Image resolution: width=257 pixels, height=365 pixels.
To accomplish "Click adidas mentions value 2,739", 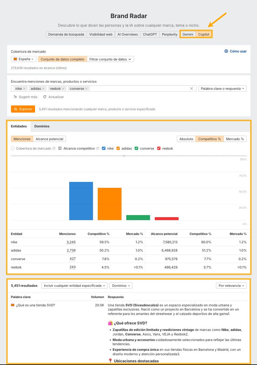I will pos(71,250).
